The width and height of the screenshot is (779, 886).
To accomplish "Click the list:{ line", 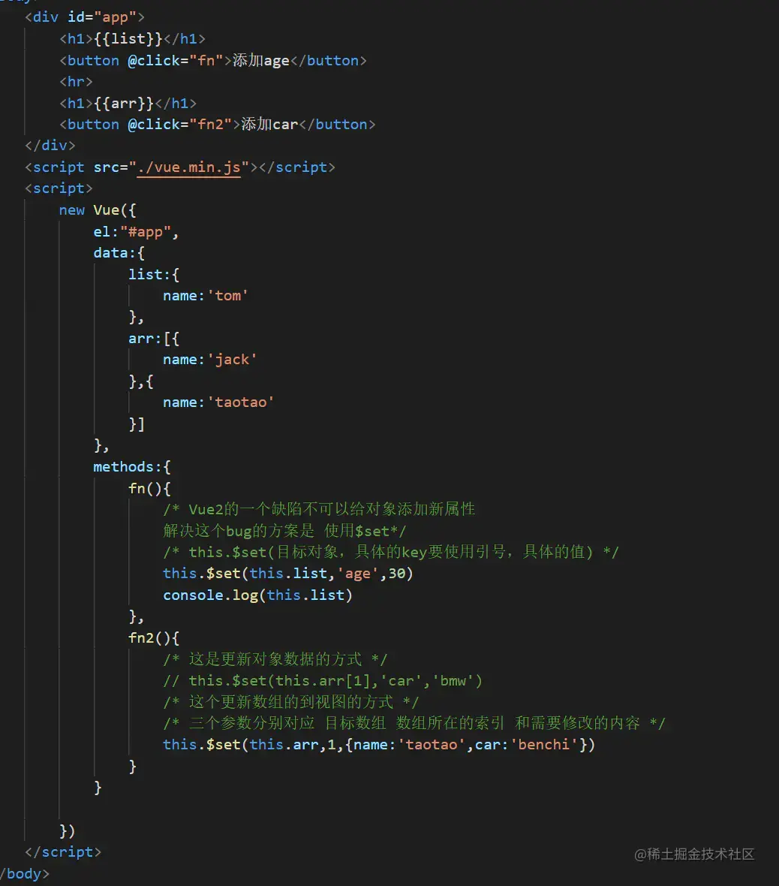I will (154, 275).
